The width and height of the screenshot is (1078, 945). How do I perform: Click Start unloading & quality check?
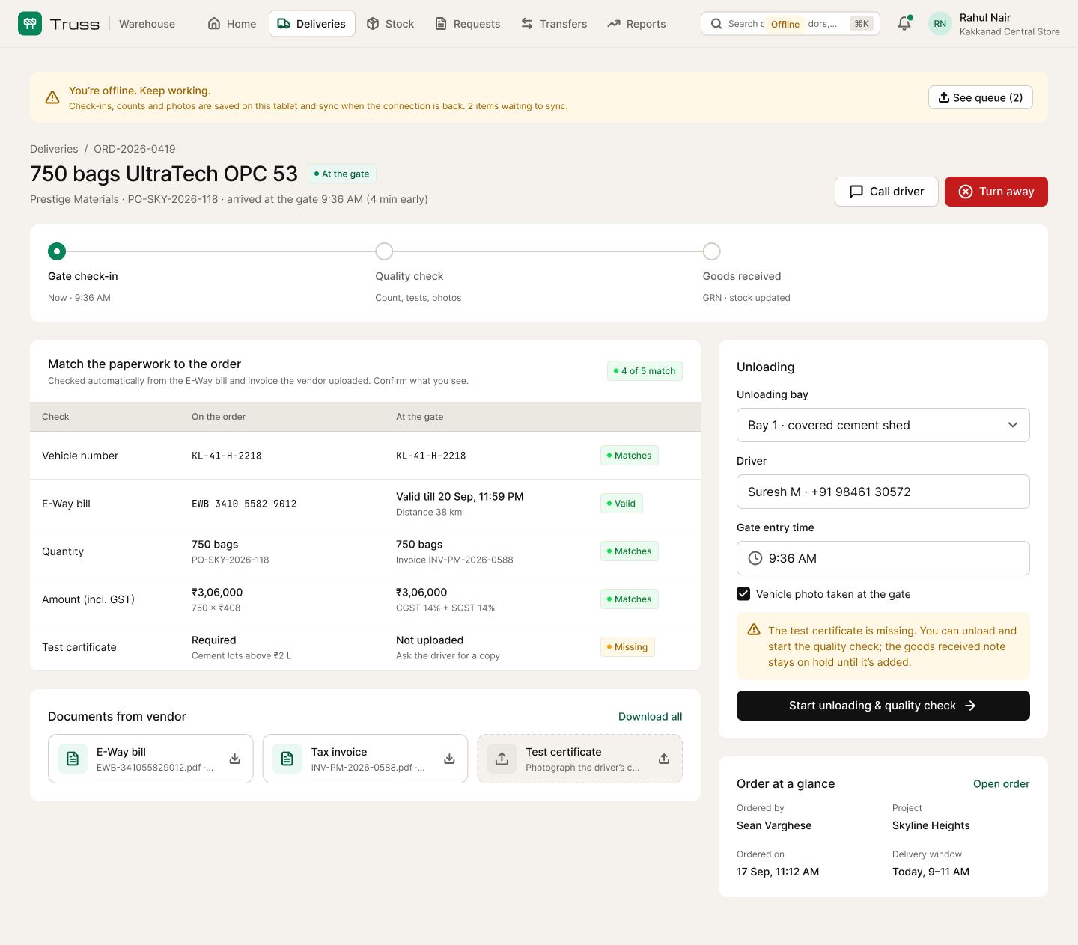point(883,706)
